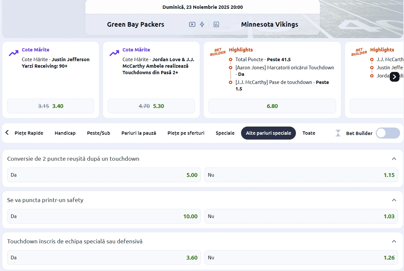Click the lightning live-tracker icon
This screenshot has height=271, width=404.
click(x=202, y=24)
